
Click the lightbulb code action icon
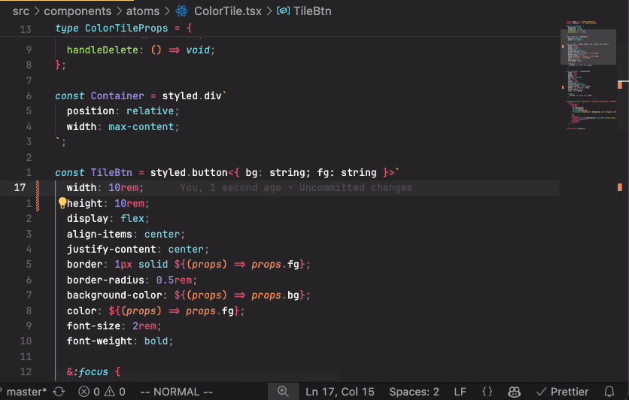coord(62,203)
